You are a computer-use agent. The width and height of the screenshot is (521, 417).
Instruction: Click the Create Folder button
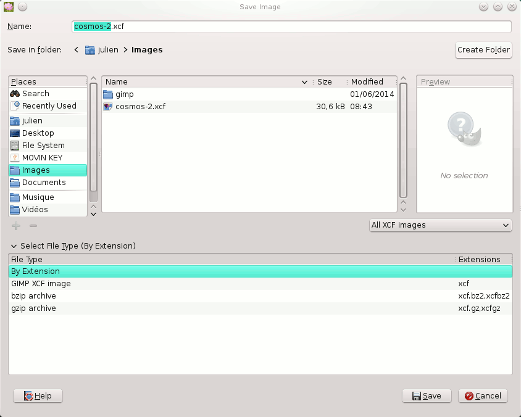(x=483, y=49)
